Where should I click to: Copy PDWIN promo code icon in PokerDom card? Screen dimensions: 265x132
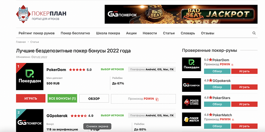[157, 99]
